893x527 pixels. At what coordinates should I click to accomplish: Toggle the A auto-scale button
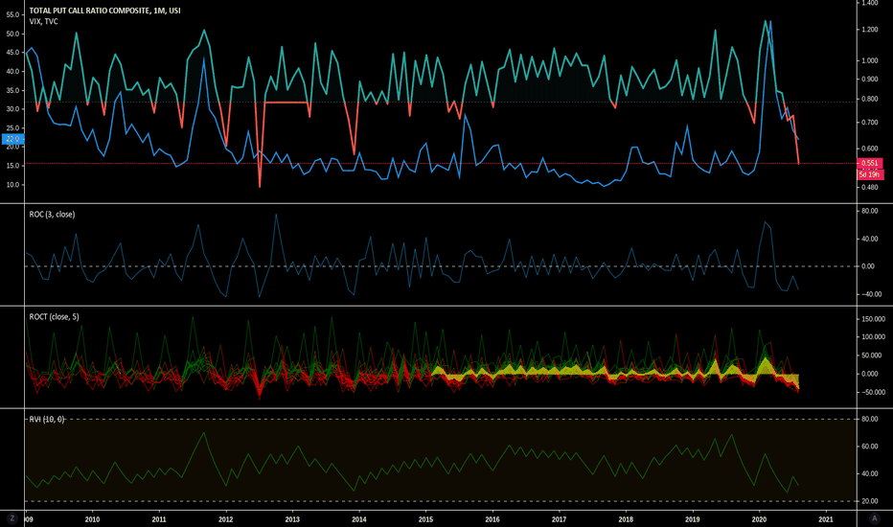point(875,518)
